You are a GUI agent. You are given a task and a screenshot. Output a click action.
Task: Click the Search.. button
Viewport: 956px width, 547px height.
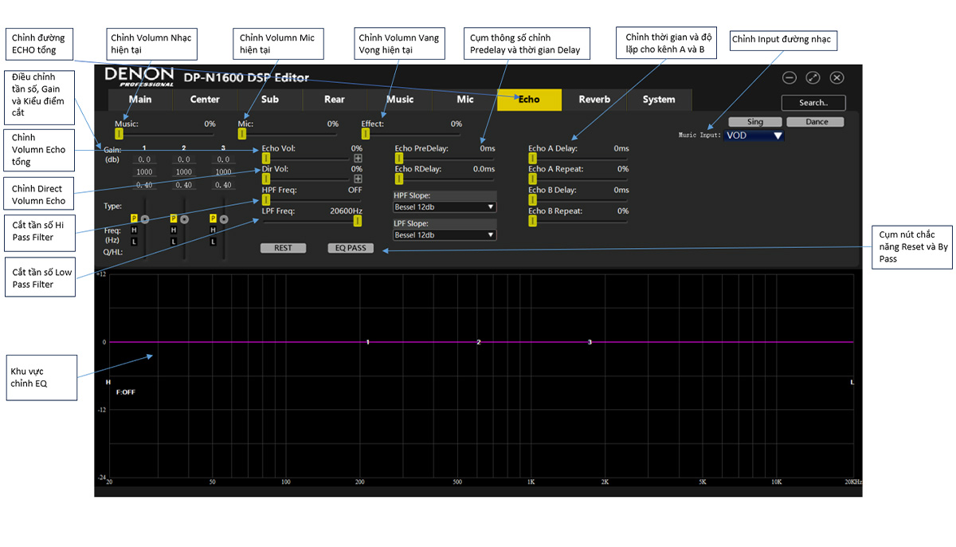coord(813,103)
